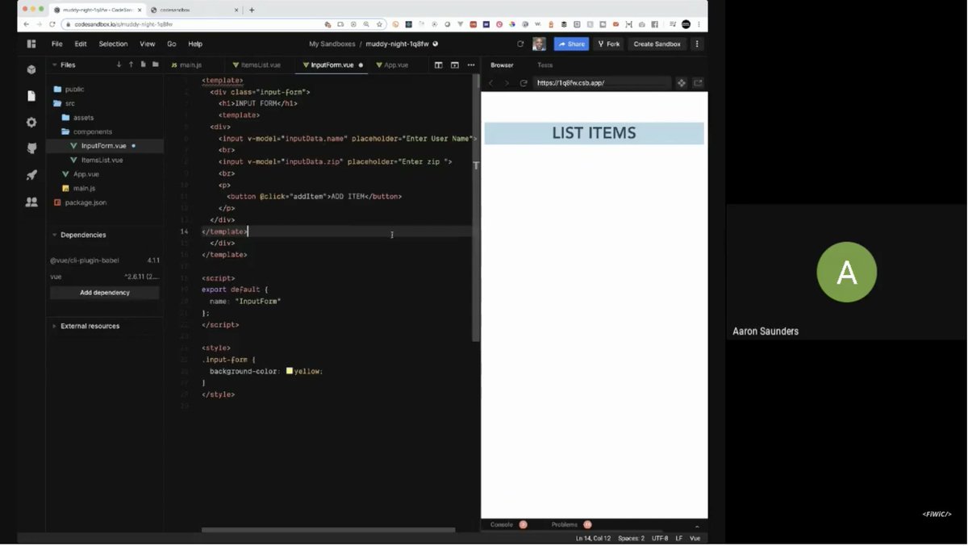Reload the preview browser
This screenshot has width=968, height=546.
pyautogui.click(x=524, y=83)
